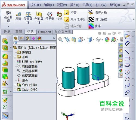Open display style dropdown arrow

(93, 40)
